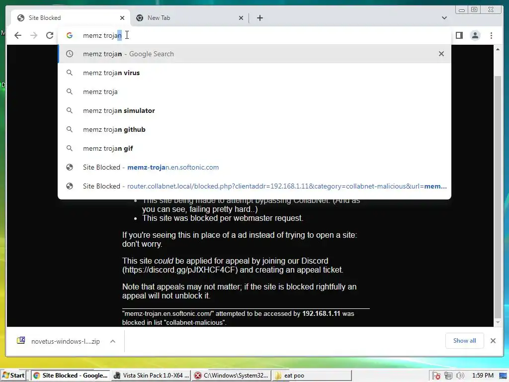Viewport: 509px width, 382px height.
Task: Click the page scrollbar up arrow
Action: click(498, 49)
